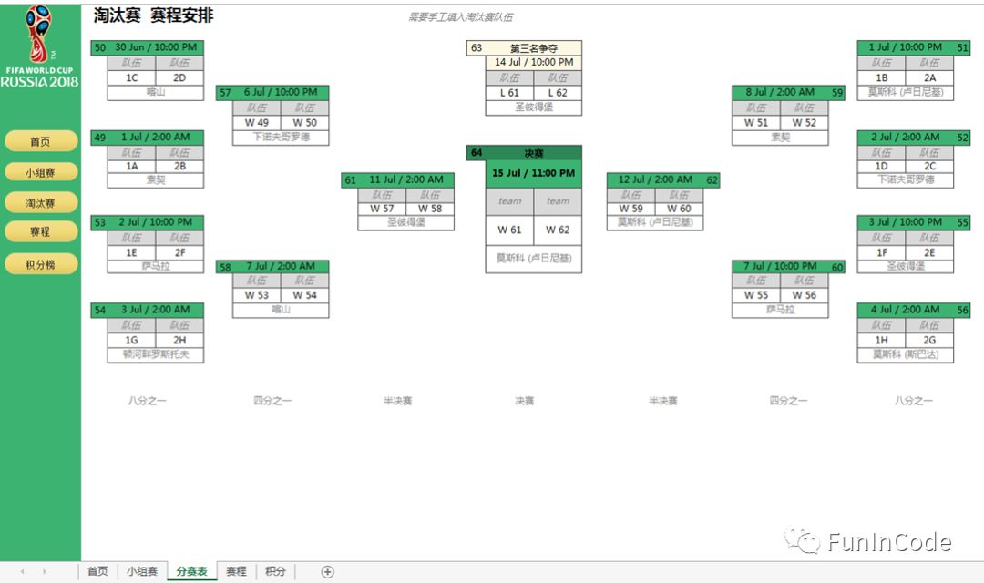Select cell 1H in match 56

coord(881,340)
